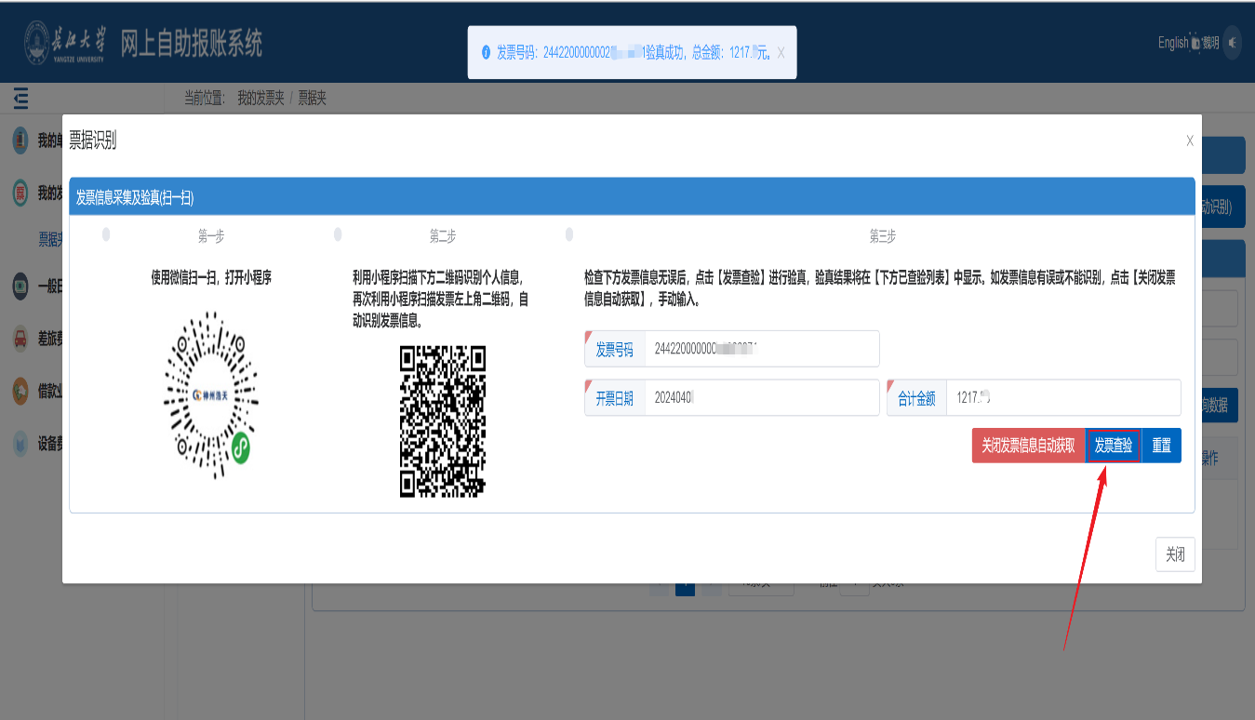The width and height of the screenshot is (1255, 720).
Task: Click the 开票日期 input field
Action: [761, 398]
